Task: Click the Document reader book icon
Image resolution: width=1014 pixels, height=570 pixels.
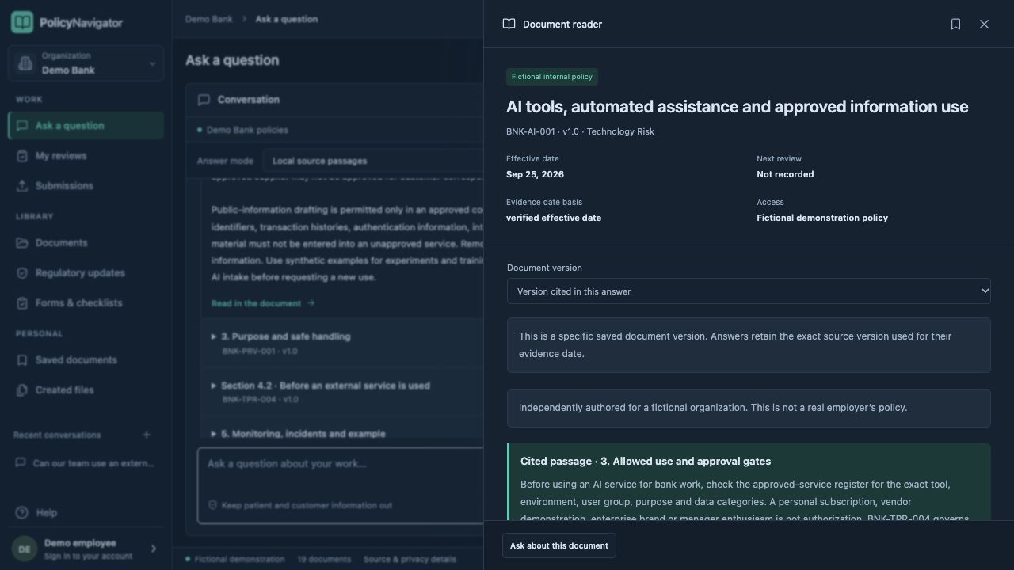Action: 509,25
